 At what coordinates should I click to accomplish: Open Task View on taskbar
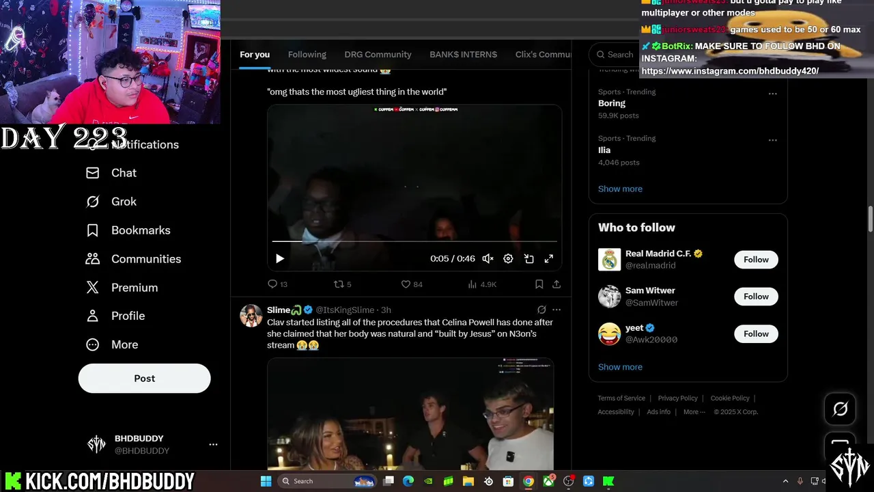[x=389, y=481]
